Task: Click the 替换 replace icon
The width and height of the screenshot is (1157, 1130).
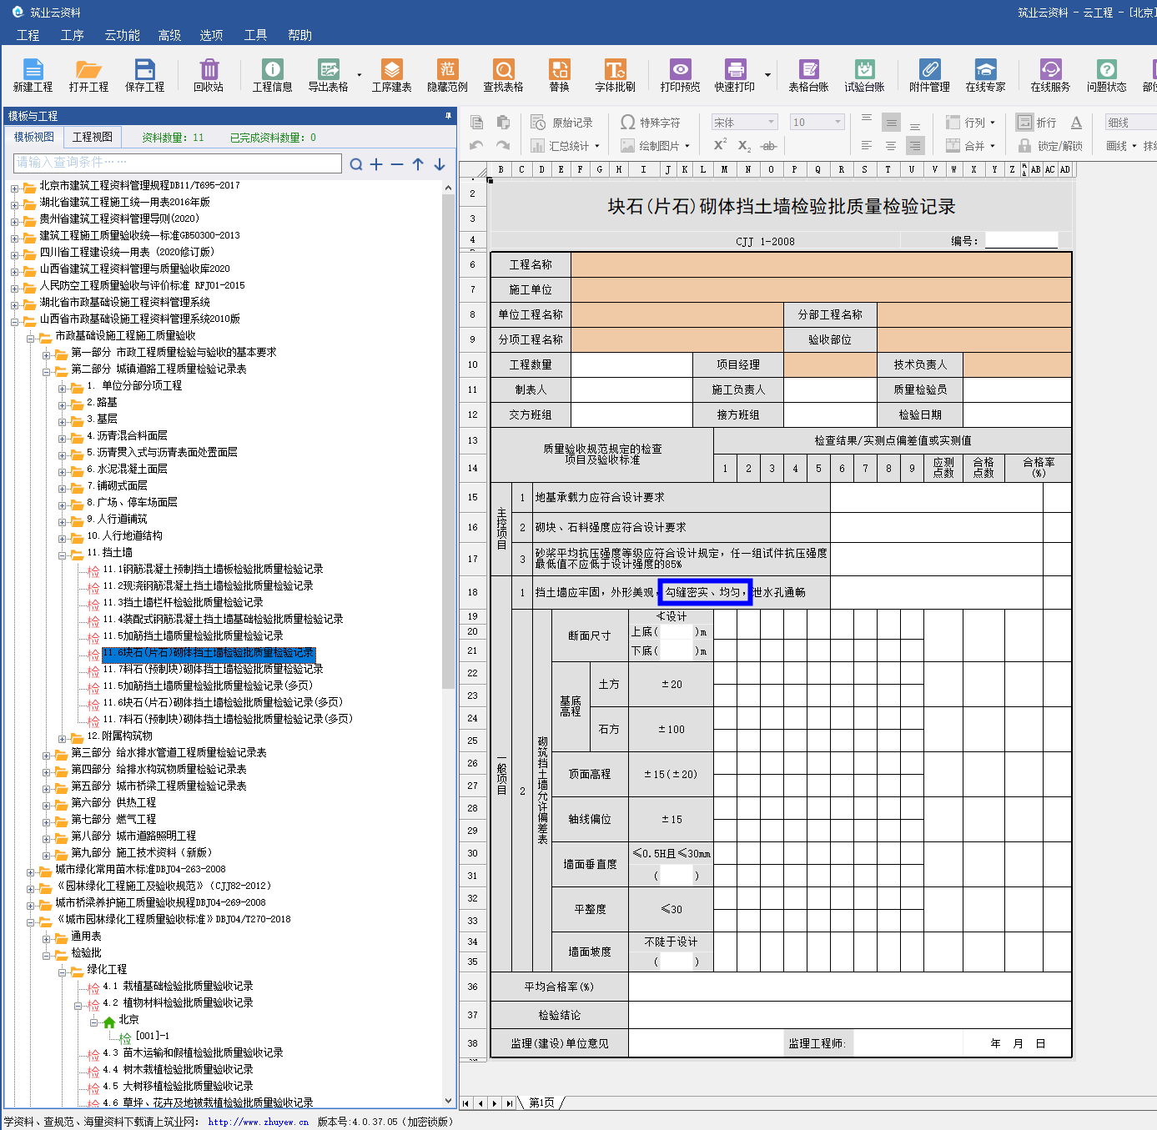Action: 560,75
